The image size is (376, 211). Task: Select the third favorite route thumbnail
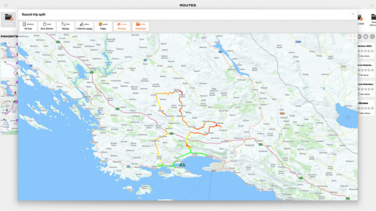coord(9,88)
